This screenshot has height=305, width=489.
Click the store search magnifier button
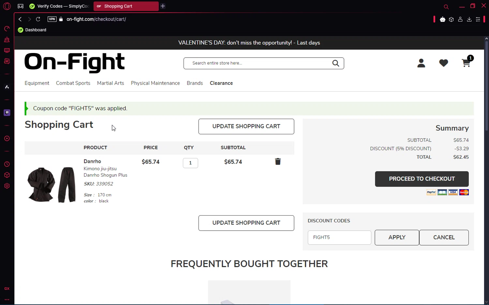335,63
